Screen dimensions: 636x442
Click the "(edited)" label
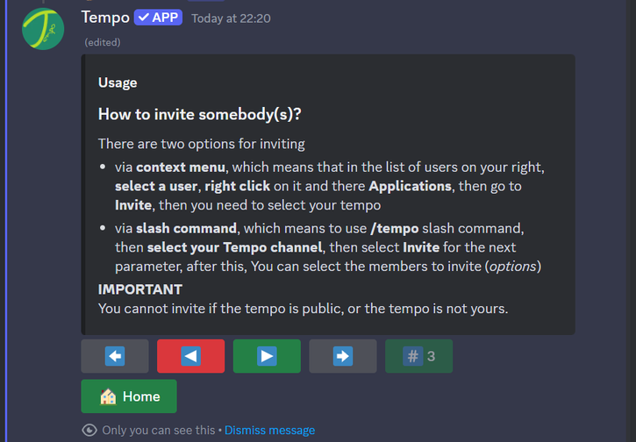tap(103, 42)
